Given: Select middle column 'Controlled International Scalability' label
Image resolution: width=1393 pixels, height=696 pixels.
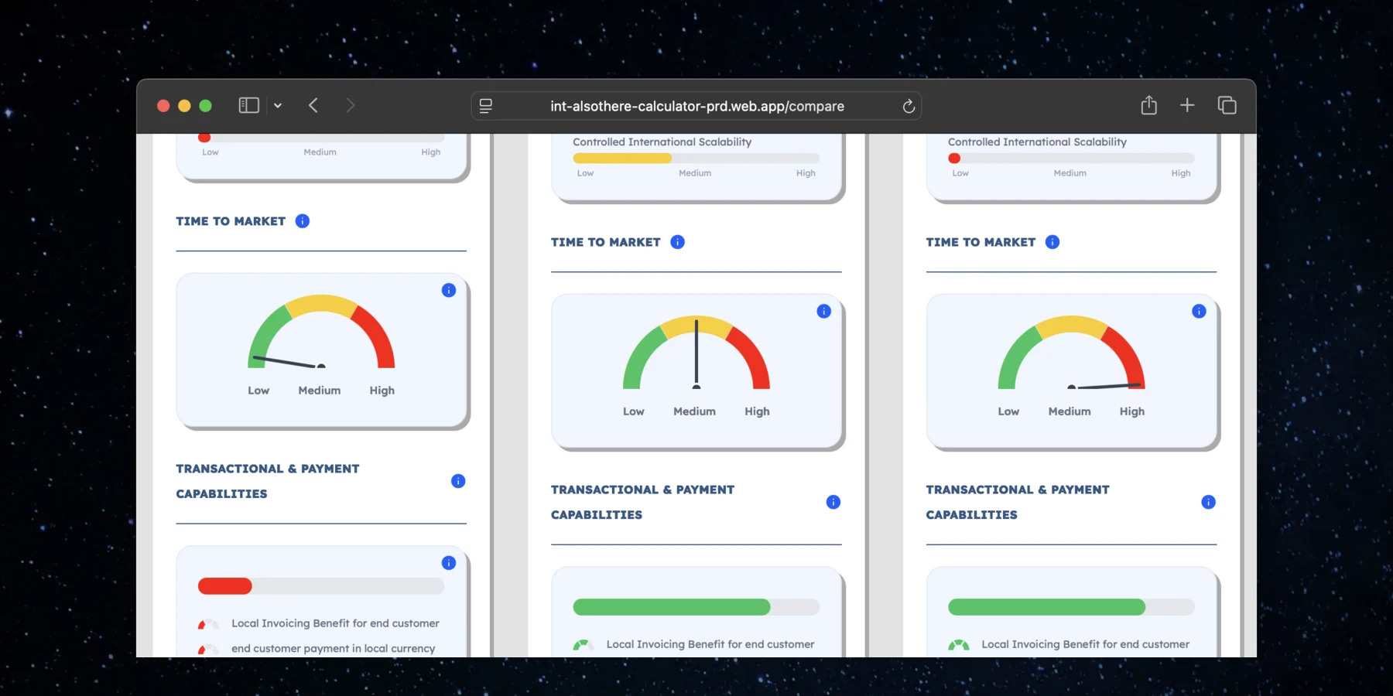Looking at the screenshot, I should 662,142.
